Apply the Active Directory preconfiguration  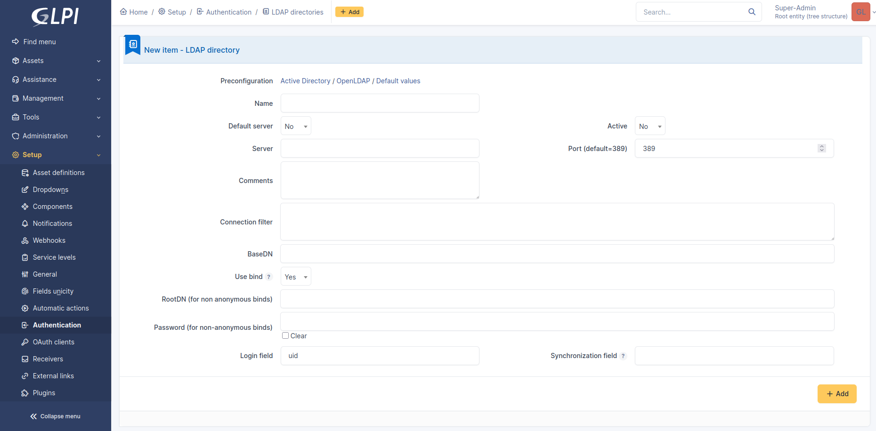305,80
